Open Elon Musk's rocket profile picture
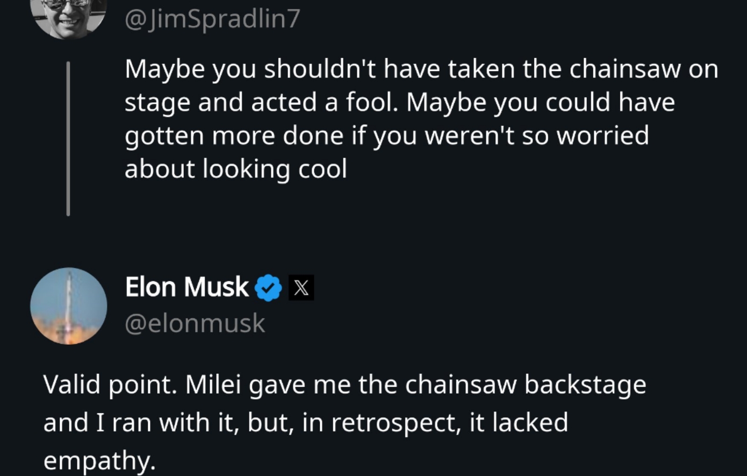Screen dimensions: 747x476 click(69, 306)
